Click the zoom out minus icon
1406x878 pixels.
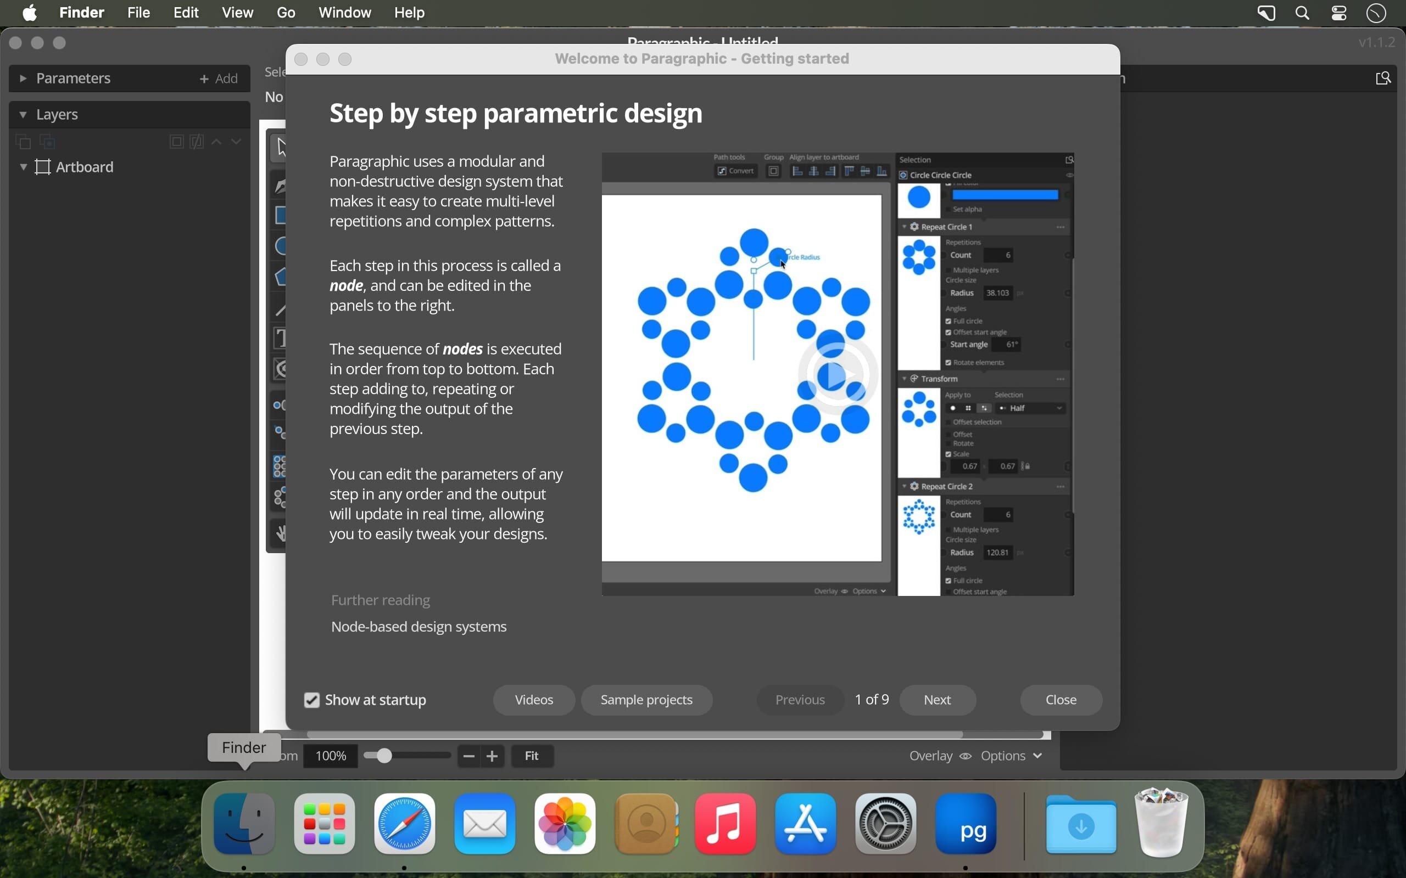click(469, 756)
